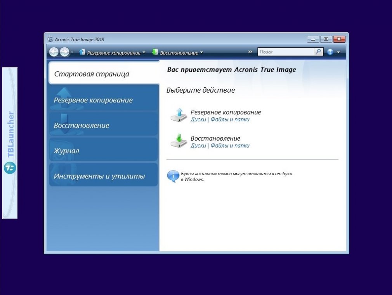
Task: Close the Acronis True Image window
Action: (339, 39)
